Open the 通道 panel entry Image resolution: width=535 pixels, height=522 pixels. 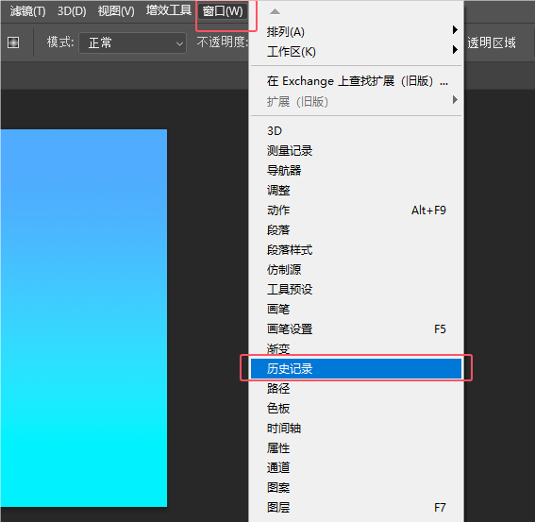tap(357, 467)
